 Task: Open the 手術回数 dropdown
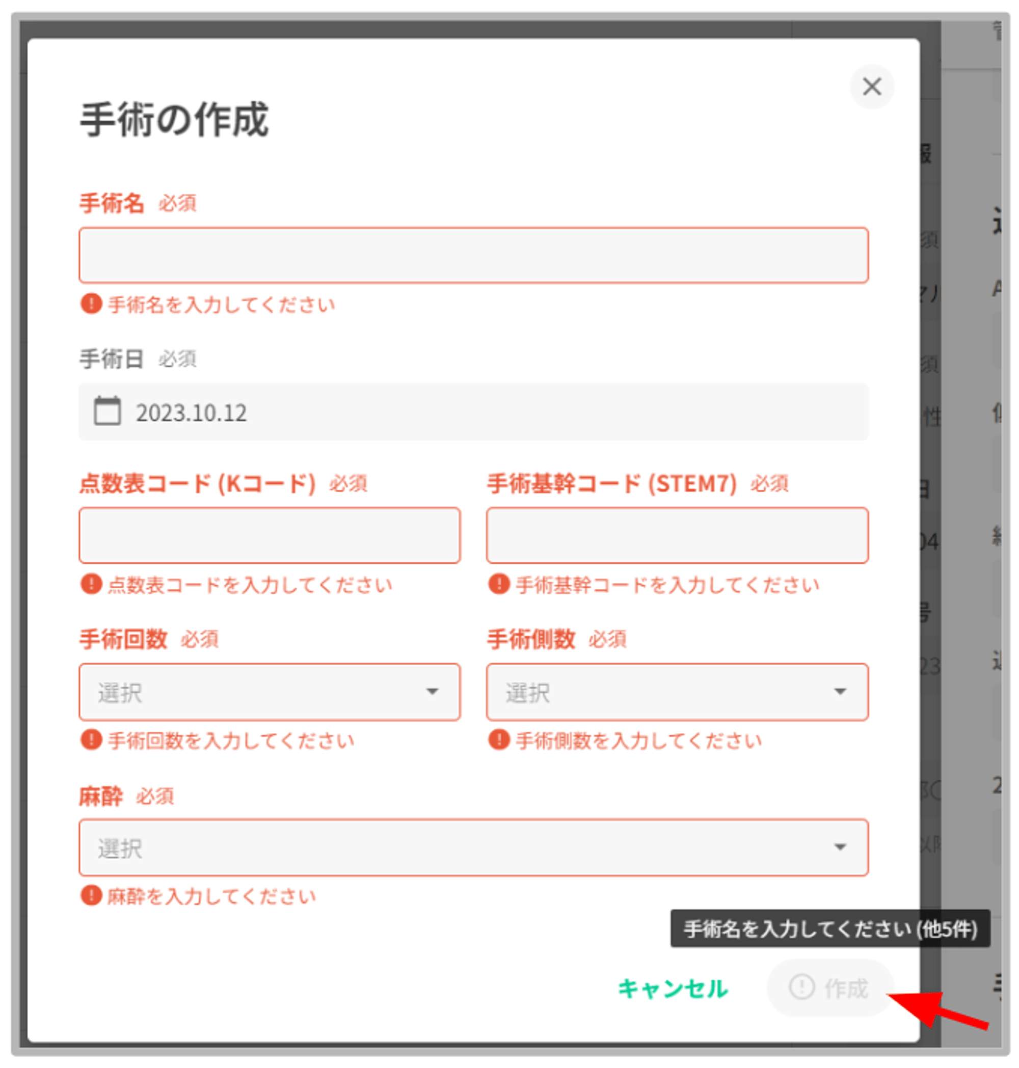point(270,692)
